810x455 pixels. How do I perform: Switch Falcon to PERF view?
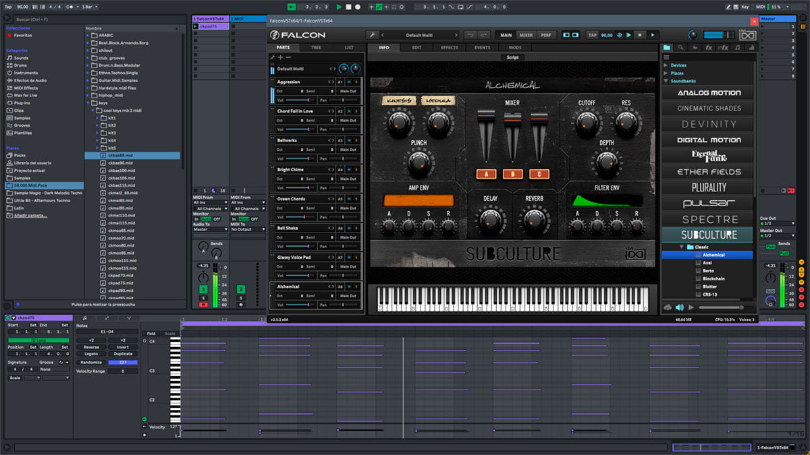point(545,35)
